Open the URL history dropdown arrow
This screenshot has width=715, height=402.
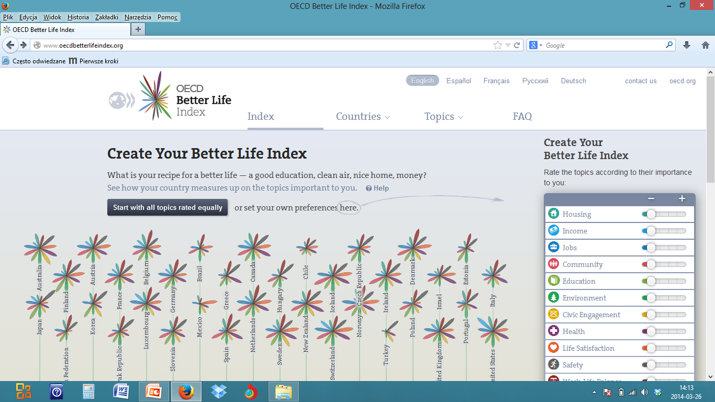[x=508, y=45]
